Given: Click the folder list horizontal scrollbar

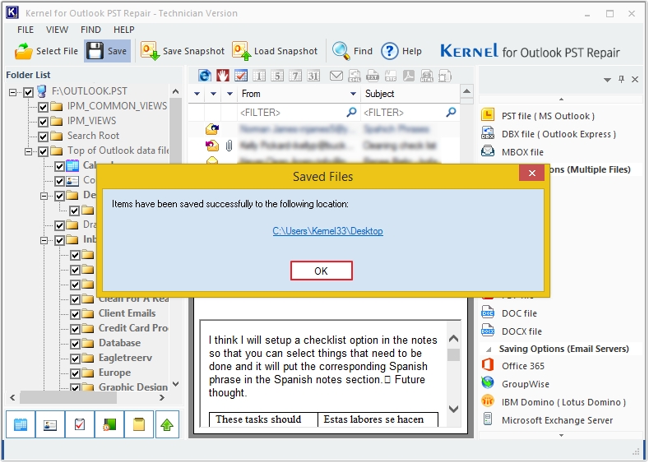Looking at the screenshot, I should click(x=68, y=398).
